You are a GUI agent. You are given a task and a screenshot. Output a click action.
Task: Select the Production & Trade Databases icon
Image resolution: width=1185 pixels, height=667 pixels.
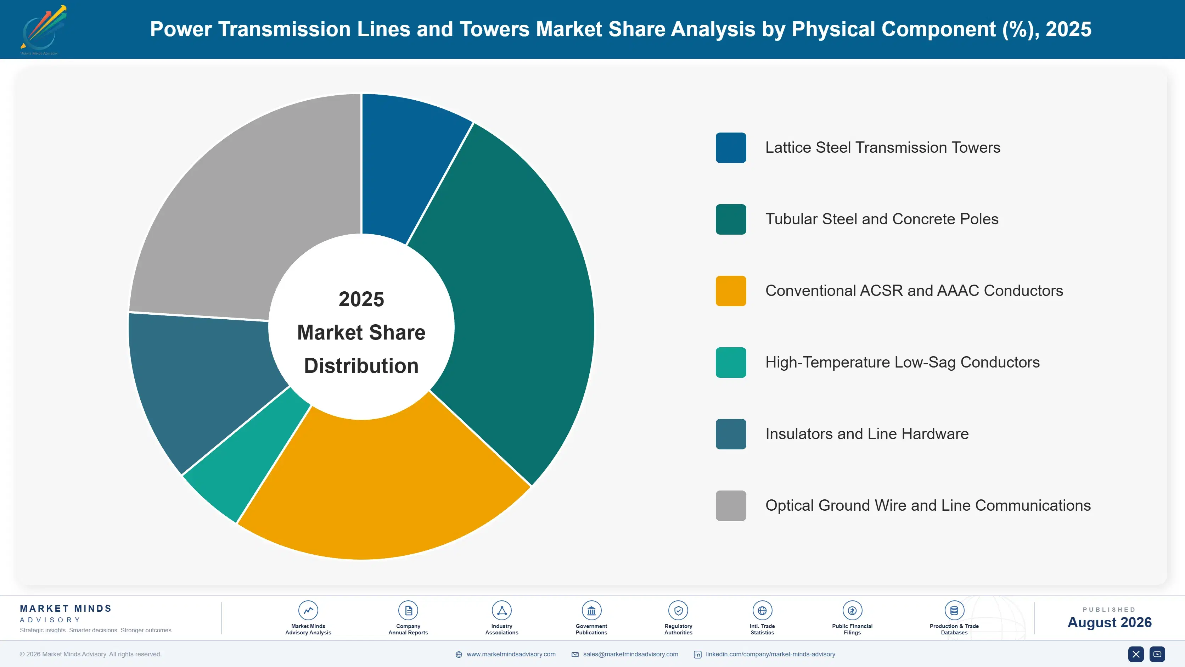point(954,610)
